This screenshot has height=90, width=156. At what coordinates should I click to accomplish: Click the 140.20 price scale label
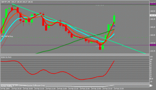(153, 27)
